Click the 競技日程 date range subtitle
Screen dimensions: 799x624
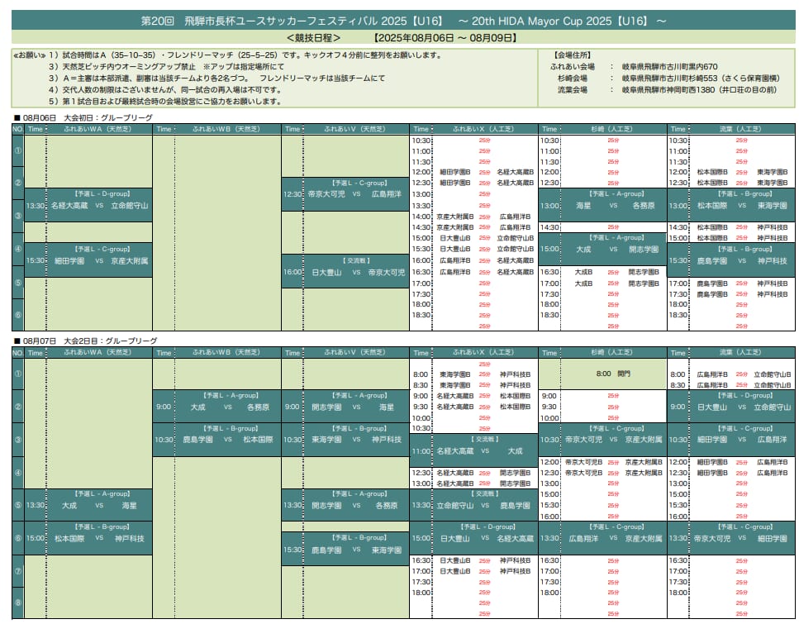[x=404, y=38]
